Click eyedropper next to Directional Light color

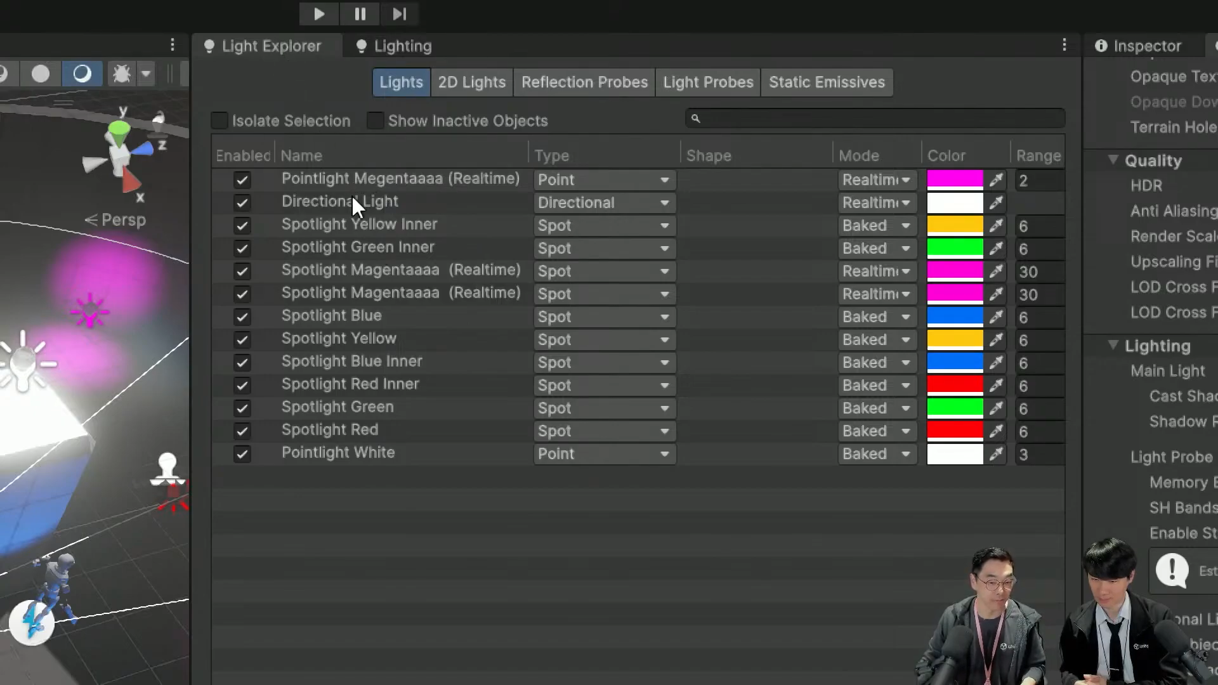pyautogui.click(x=996, y=202)
